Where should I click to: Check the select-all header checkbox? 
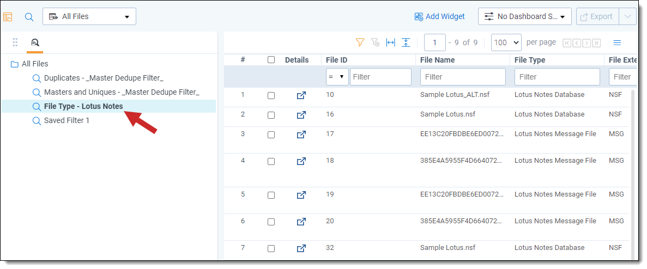tap(271, 60)
